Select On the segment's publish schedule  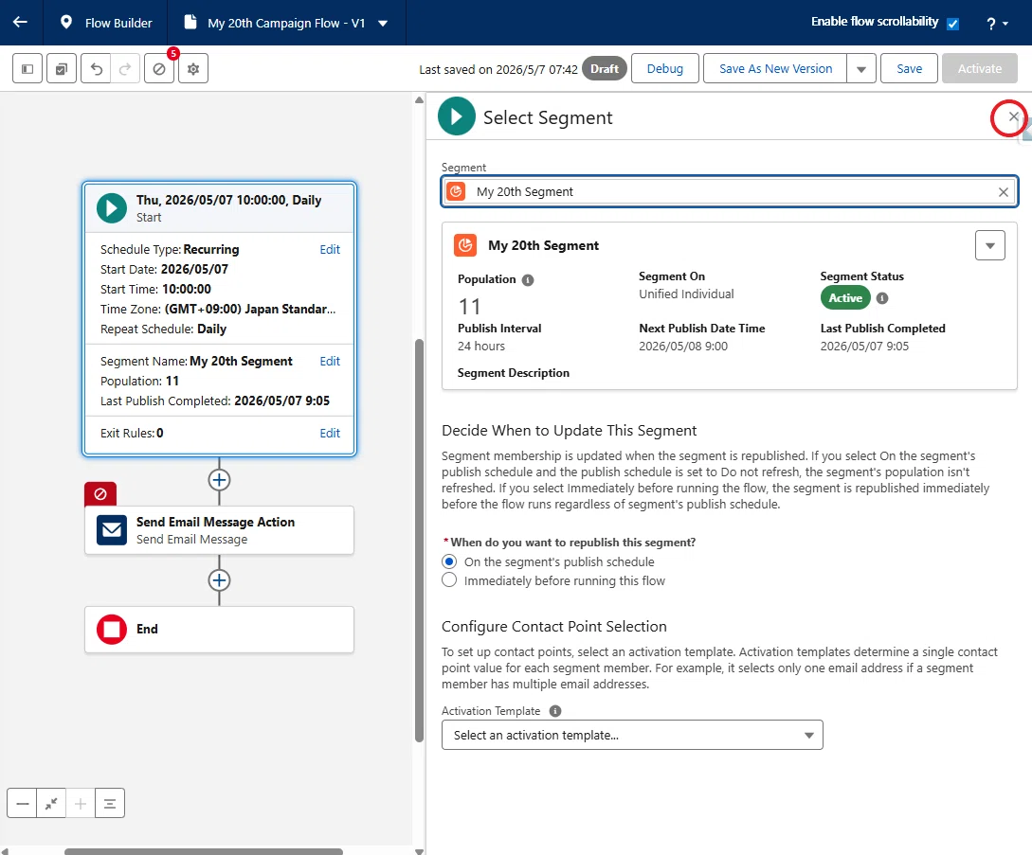449,561
